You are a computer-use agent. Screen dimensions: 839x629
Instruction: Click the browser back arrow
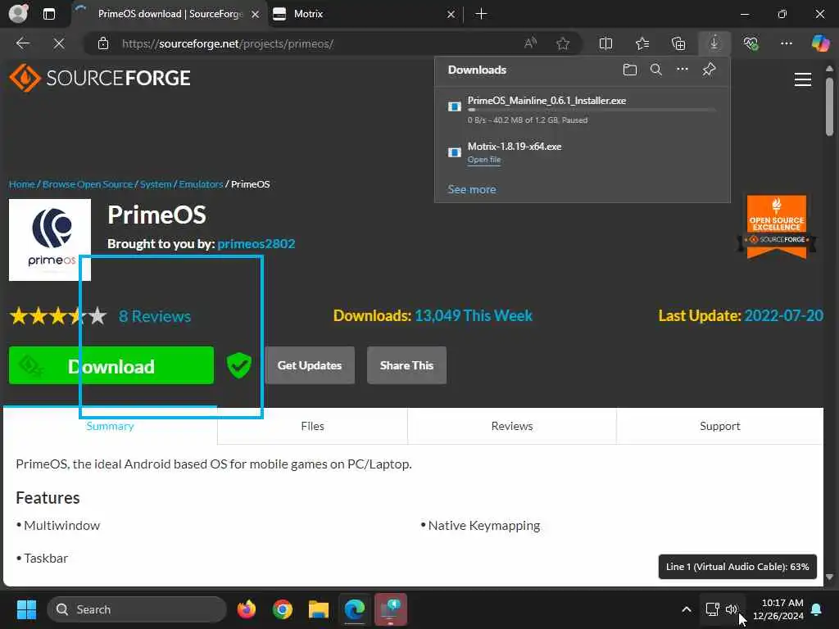click(22, 43)
